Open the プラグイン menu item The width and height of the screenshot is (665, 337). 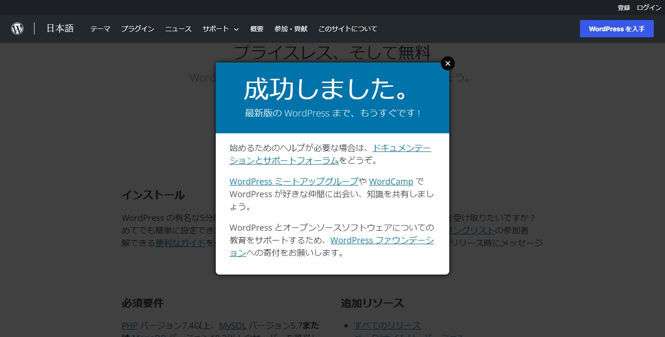[138, 29]
